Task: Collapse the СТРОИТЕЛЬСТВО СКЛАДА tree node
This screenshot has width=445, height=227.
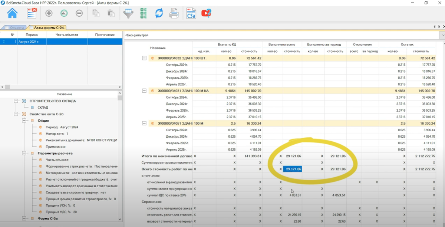Action: tap(16, 101)
